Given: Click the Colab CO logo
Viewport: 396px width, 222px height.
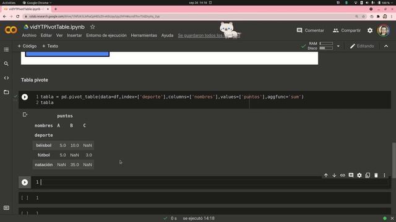Looking at the screenshot, I should [x=11, y=30].
